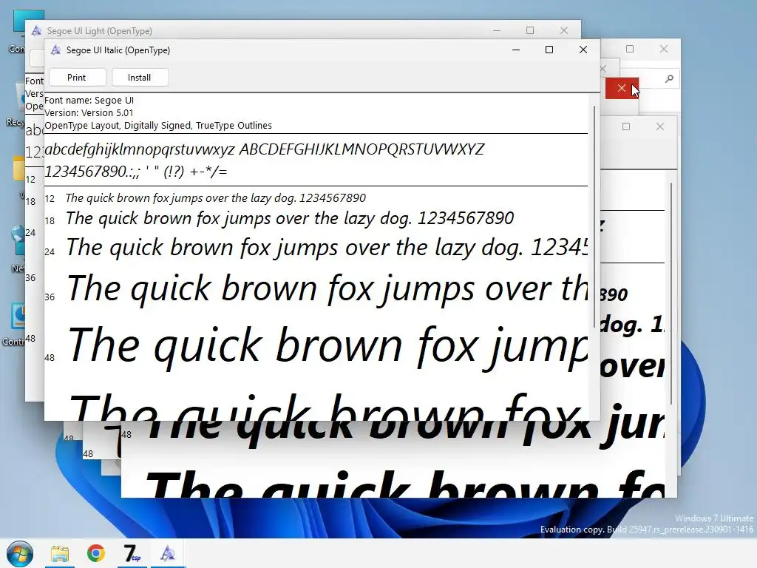The image size is (757, 568).
Task: Click the 36-point quick brown fox sample
Action: tap(327, 289)
